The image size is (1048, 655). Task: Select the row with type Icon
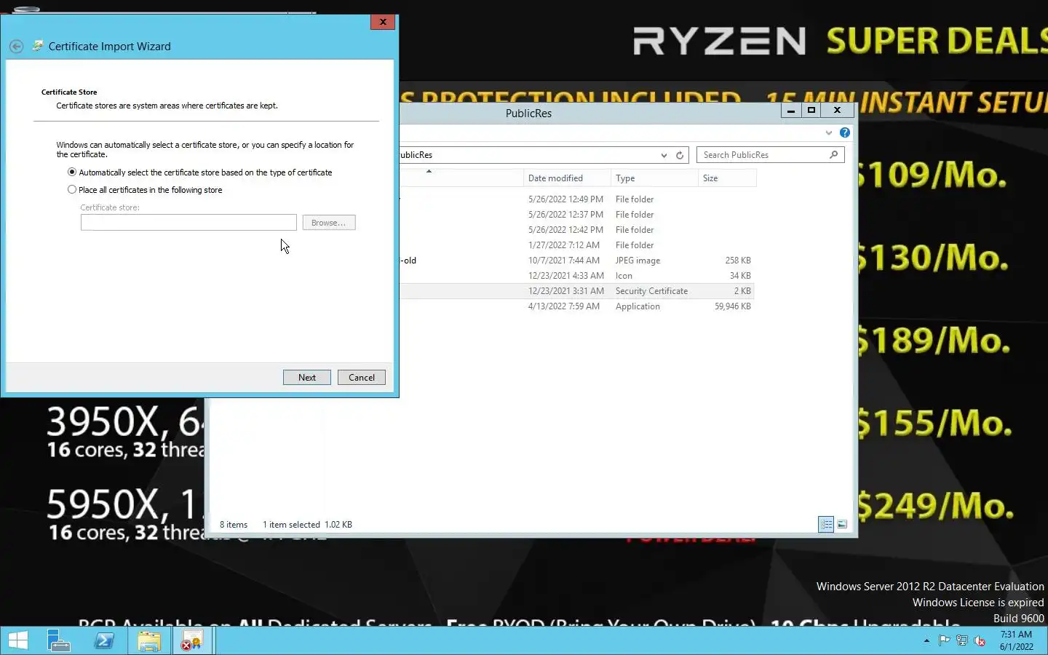pyautogui.click(x=576, y=276)
